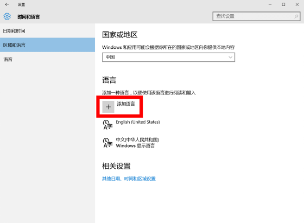304x223 pixels.
Task: Click the 中文 language icon
Action: pyautogui.click(x=107, y=143)
